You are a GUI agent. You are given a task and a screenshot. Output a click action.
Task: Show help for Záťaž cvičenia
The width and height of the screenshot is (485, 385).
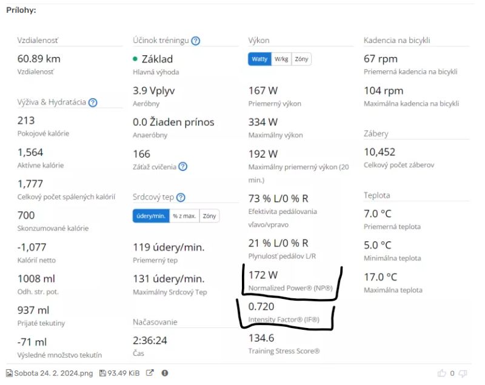tap(182, 166)
